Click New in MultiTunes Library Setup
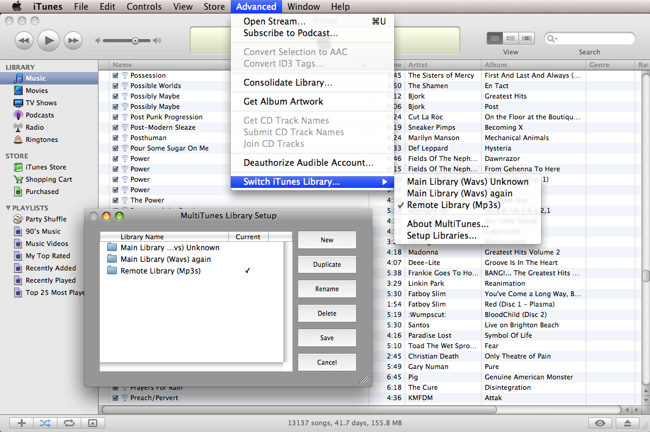The image size is (650, 432). point(327,240)
